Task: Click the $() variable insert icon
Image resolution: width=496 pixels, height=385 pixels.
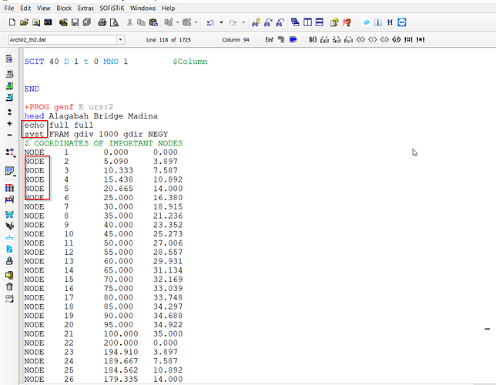Action: (313, 40)
